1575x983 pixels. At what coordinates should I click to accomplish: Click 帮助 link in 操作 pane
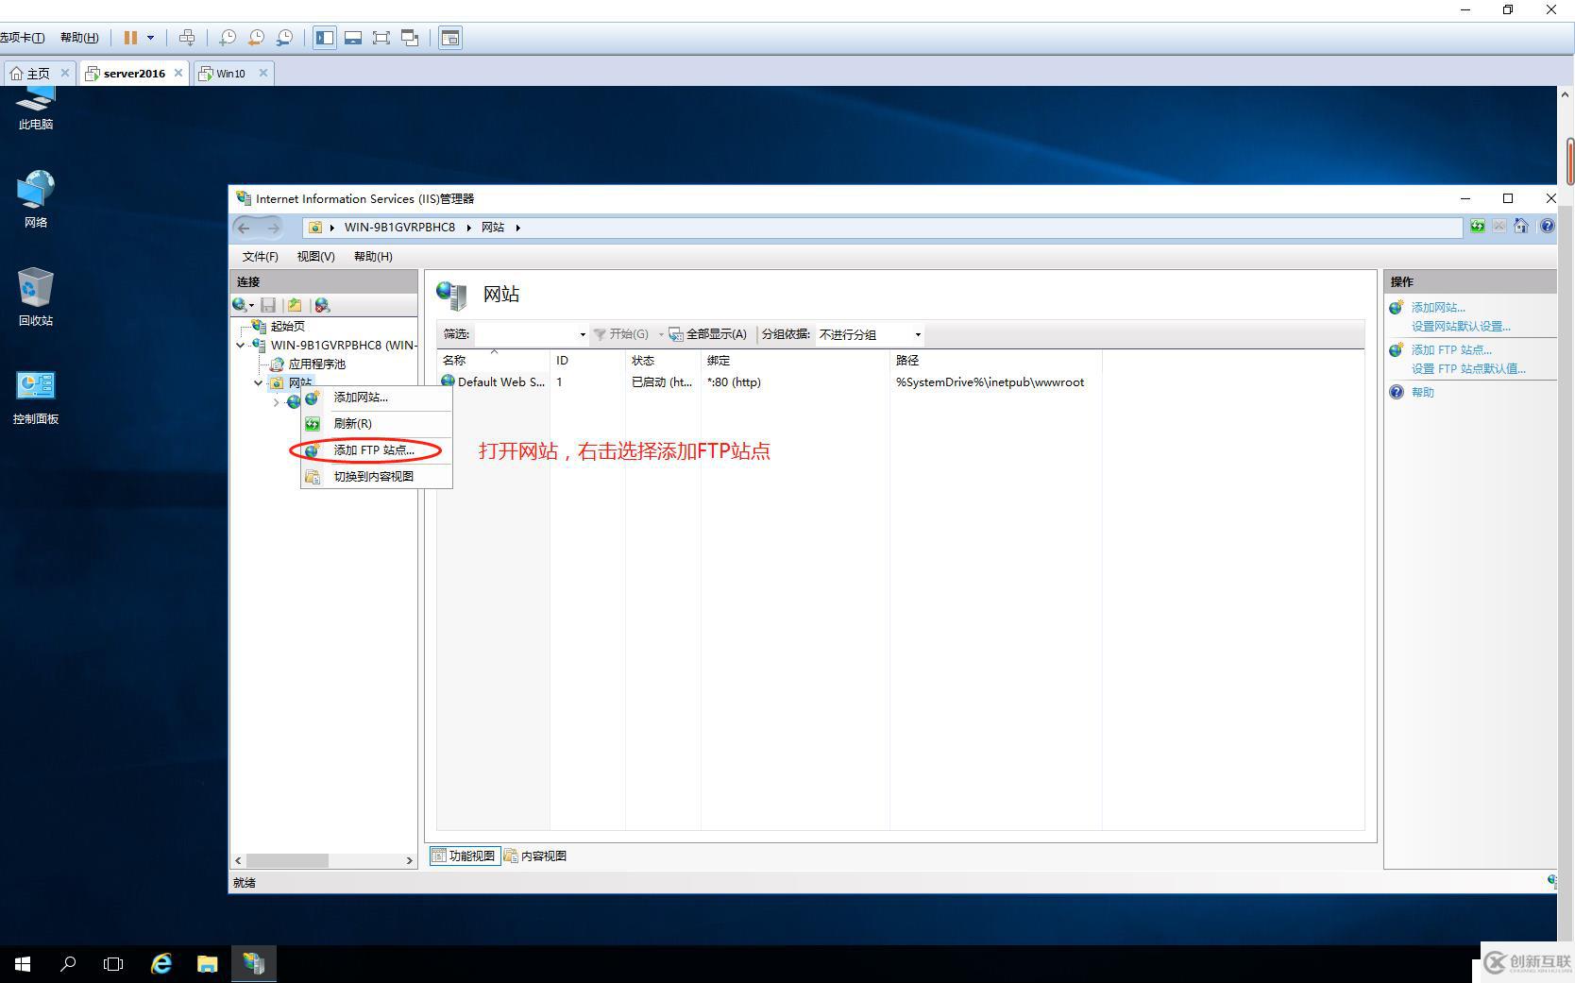tap(1422, 393)
